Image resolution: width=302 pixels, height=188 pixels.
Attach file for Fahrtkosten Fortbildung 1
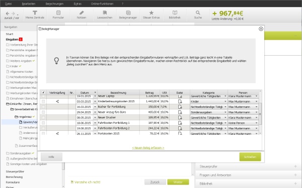tap(180, 123)
